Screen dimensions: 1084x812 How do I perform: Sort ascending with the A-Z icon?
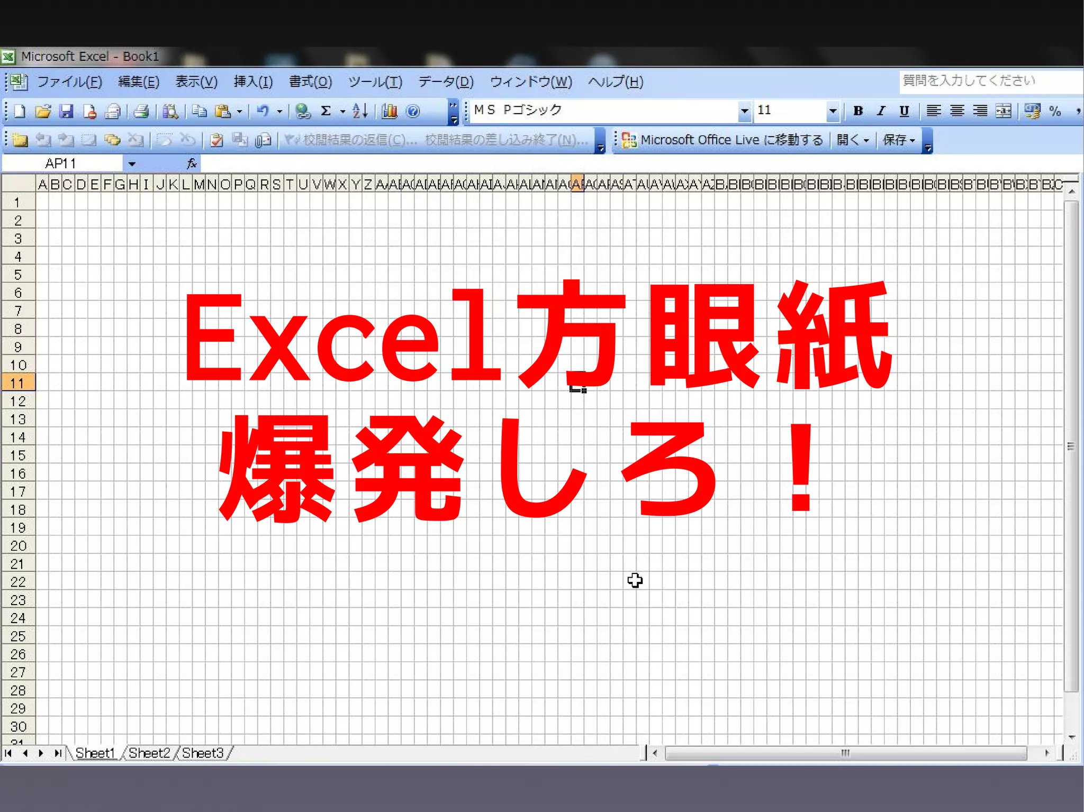360,111
